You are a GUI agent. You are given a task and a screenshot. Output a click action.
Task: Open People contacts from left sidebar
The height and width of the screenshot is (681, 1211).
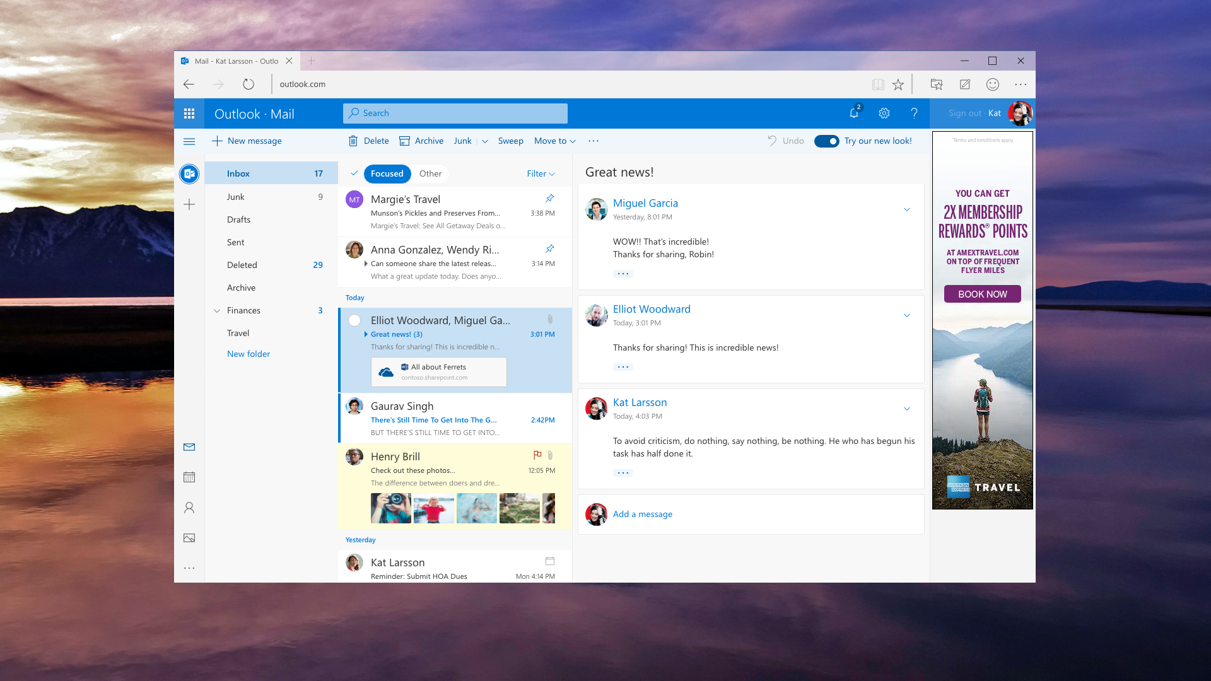tap(189, 508)
